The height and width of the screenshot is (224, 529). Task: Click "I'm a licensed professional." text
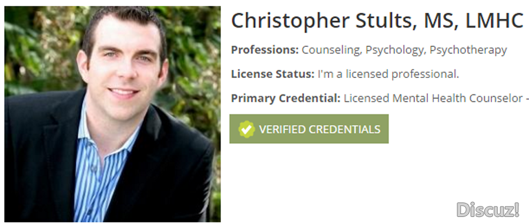(389, 74)
